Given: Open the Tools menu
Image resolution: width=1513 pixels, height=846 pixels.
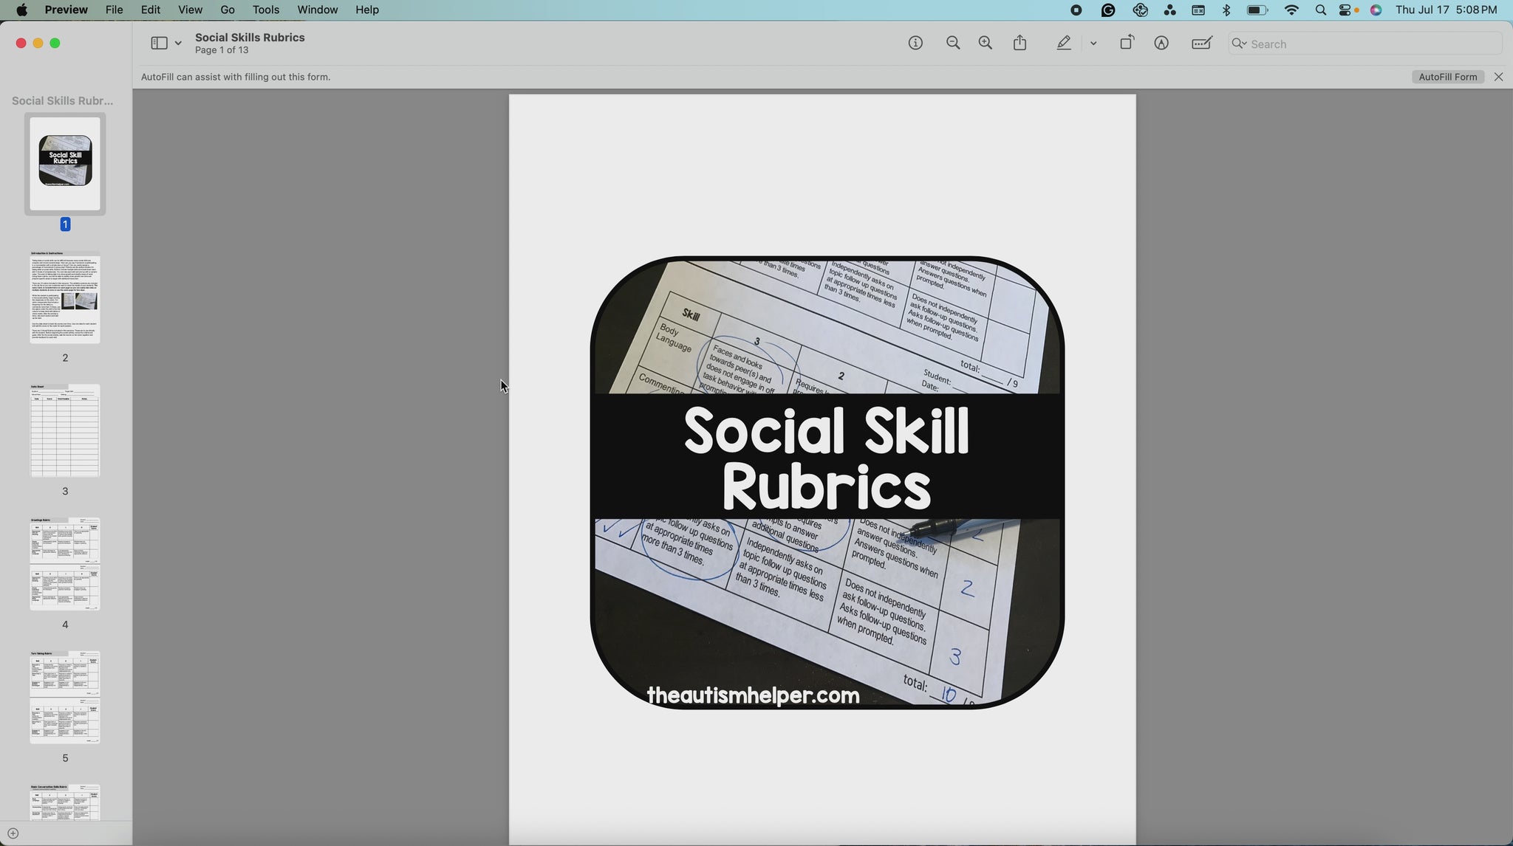Looking at the screenshot, I should (265, 10).
